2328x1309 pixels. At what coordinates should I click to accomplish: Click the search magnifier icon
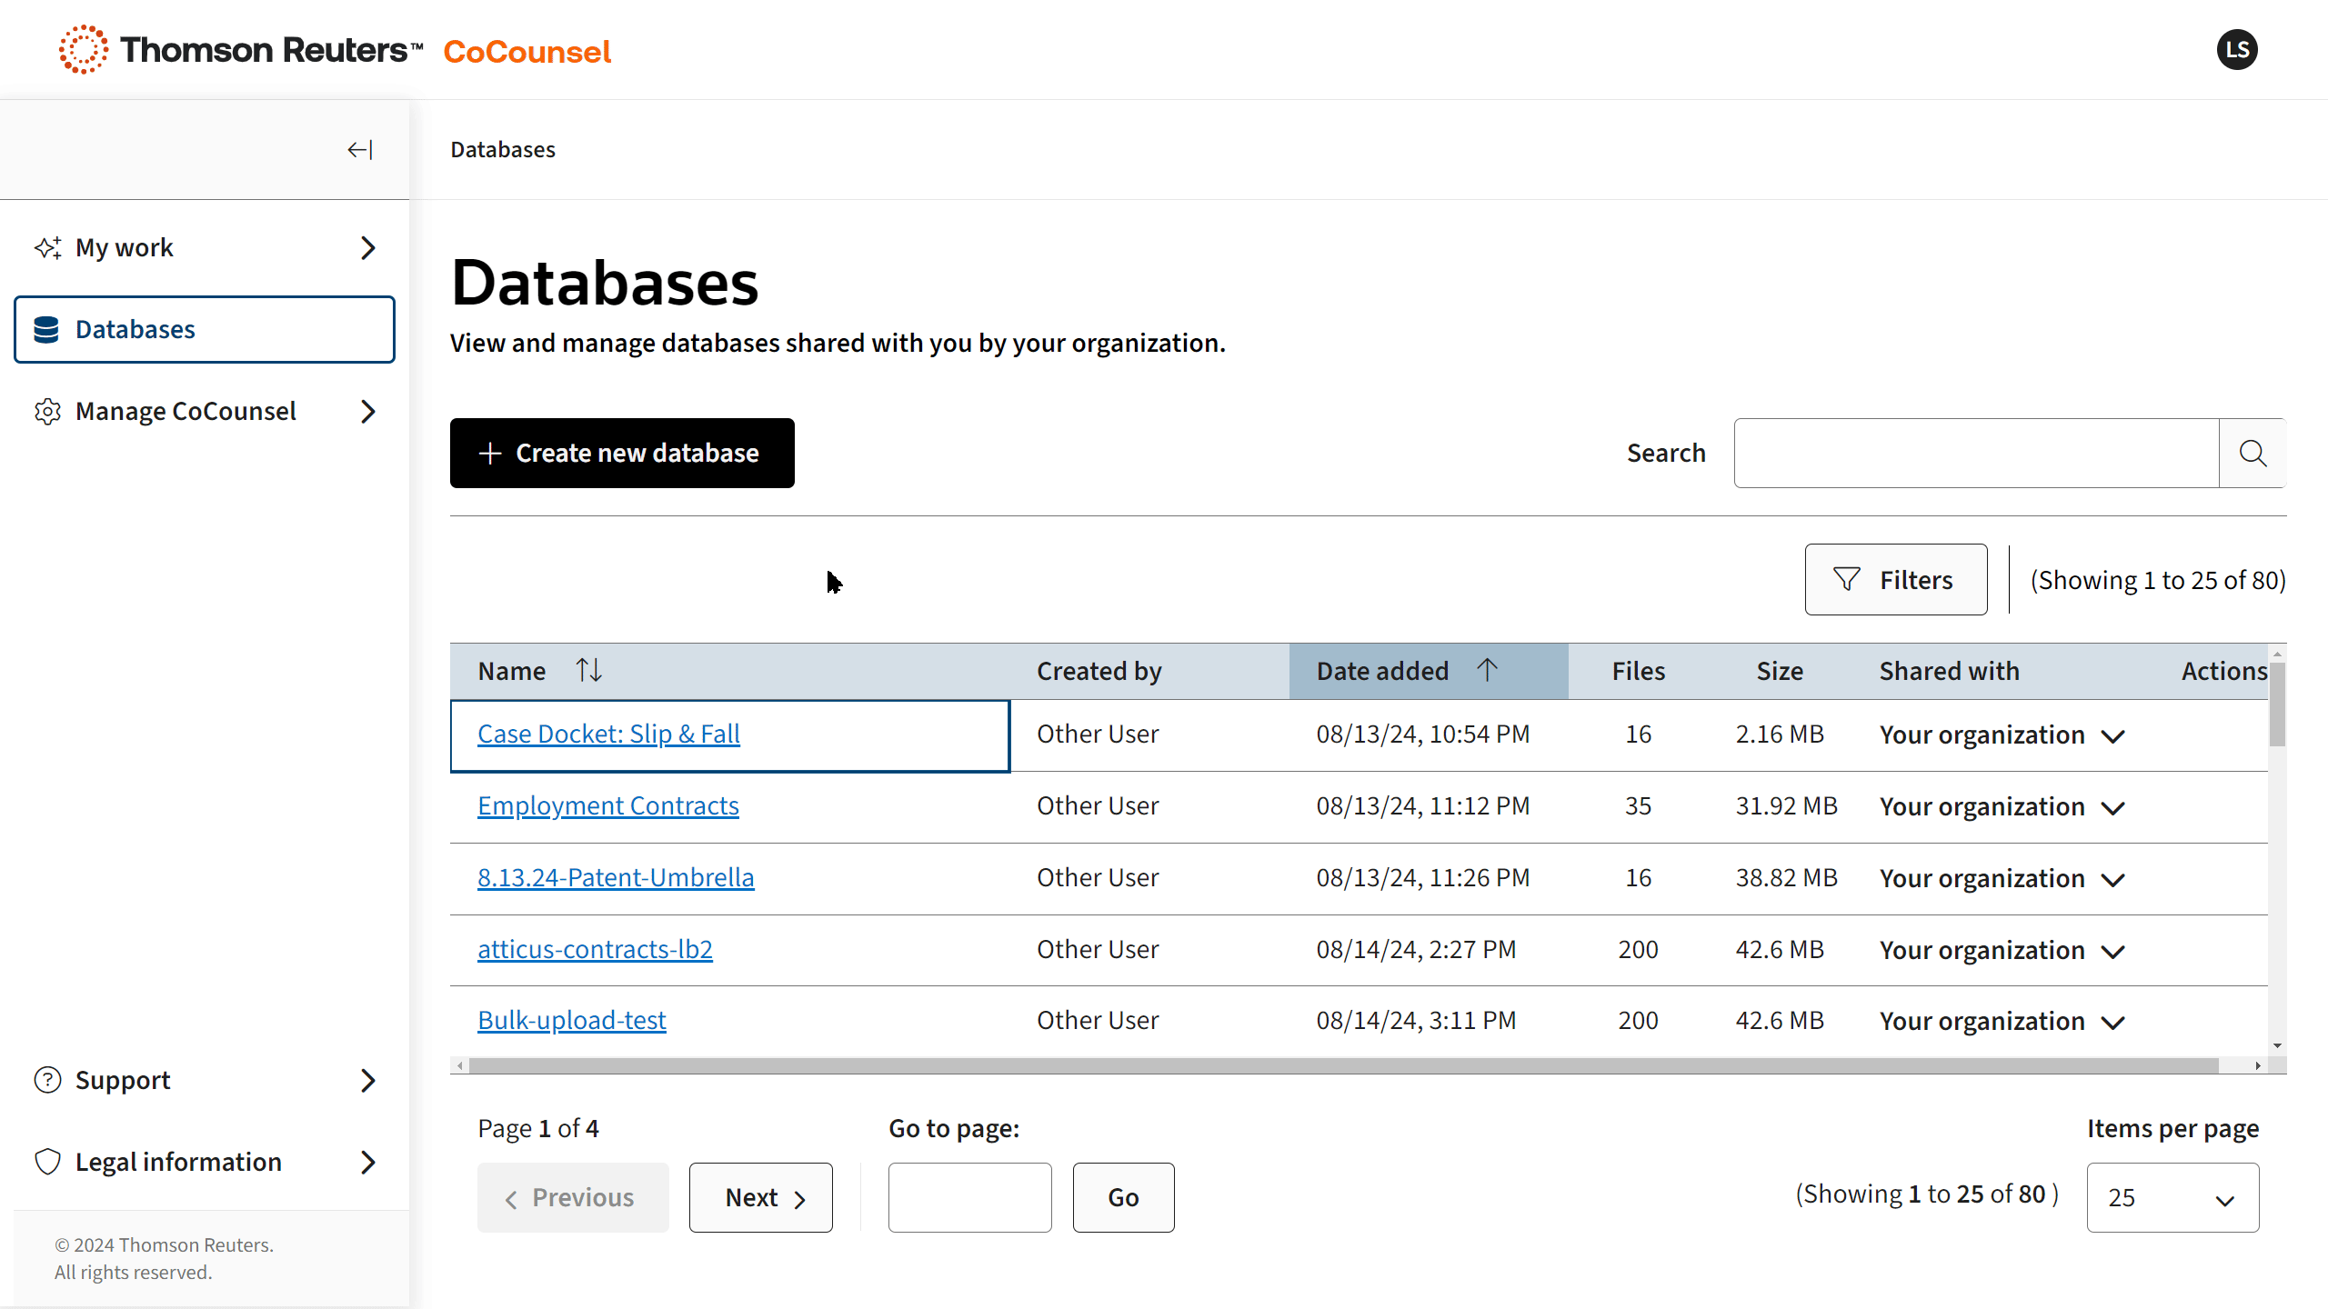pyautogui.click(x=2252, y=453)
